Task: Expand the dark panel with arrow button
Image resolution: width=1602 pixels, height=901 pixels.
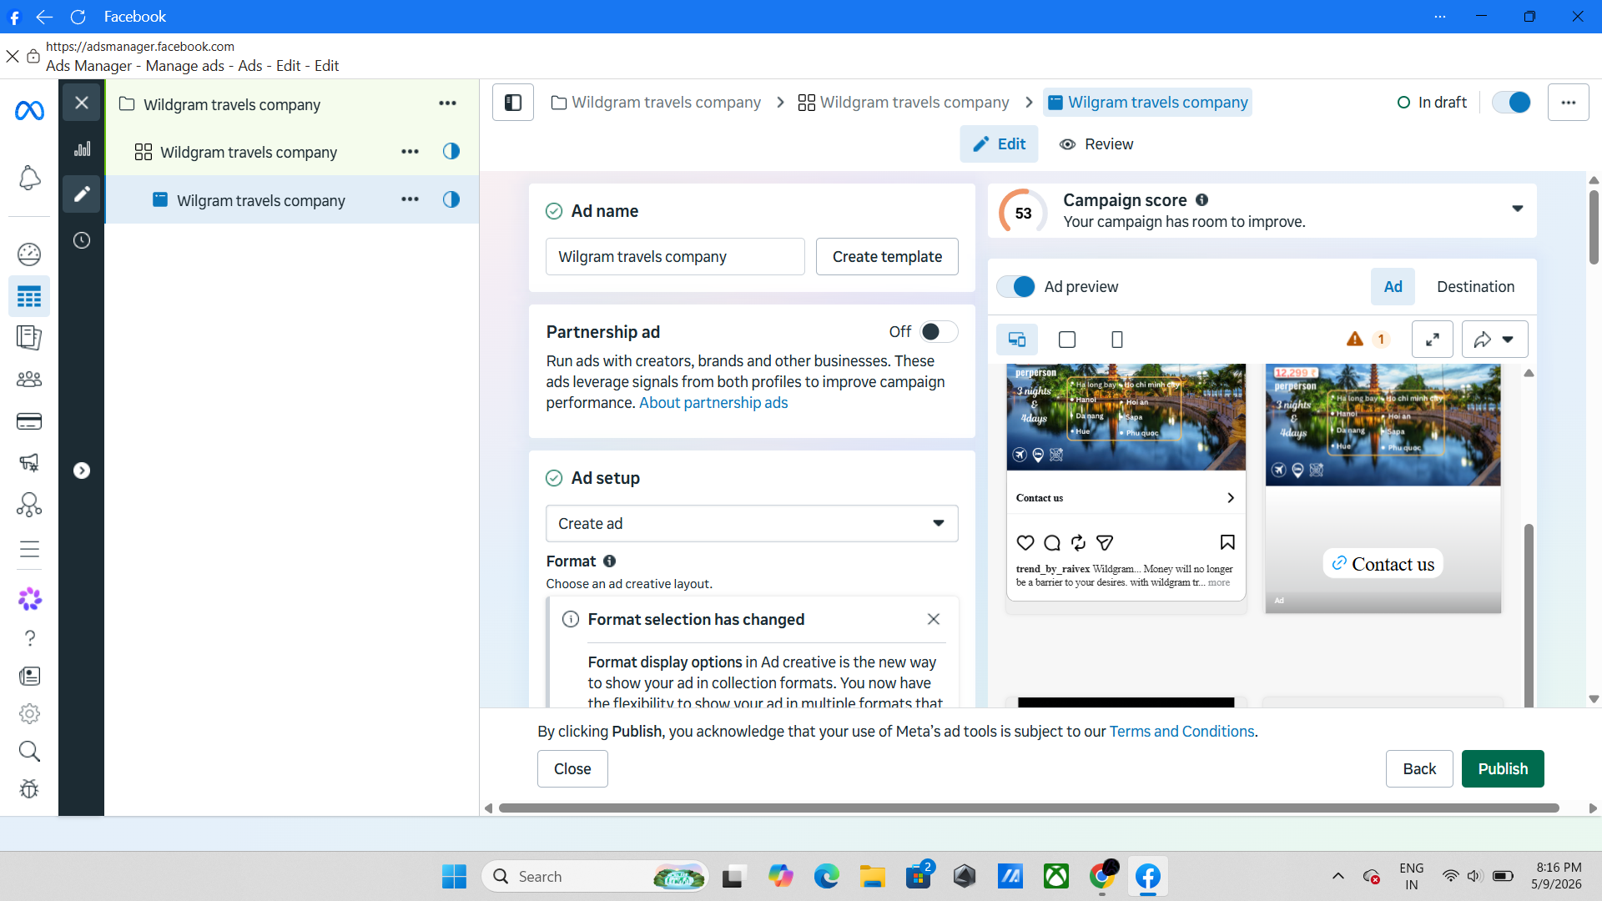Action: click(82, 471)
